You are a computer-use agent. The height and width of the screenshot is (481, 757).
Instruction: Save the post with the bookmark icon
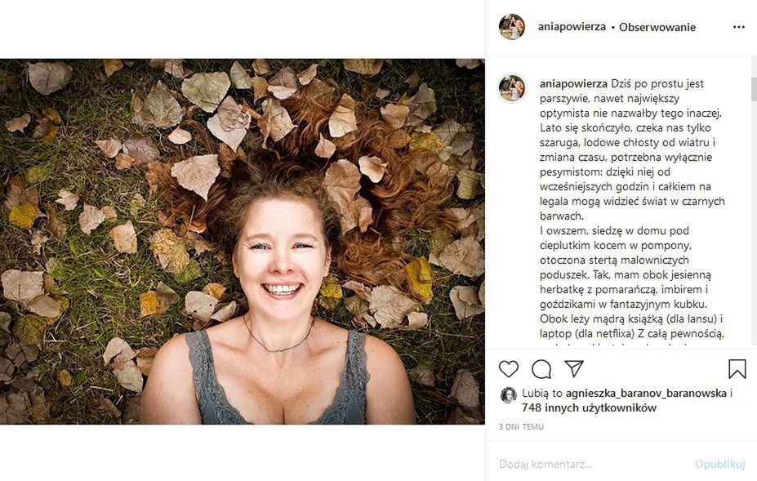point(737,369)
